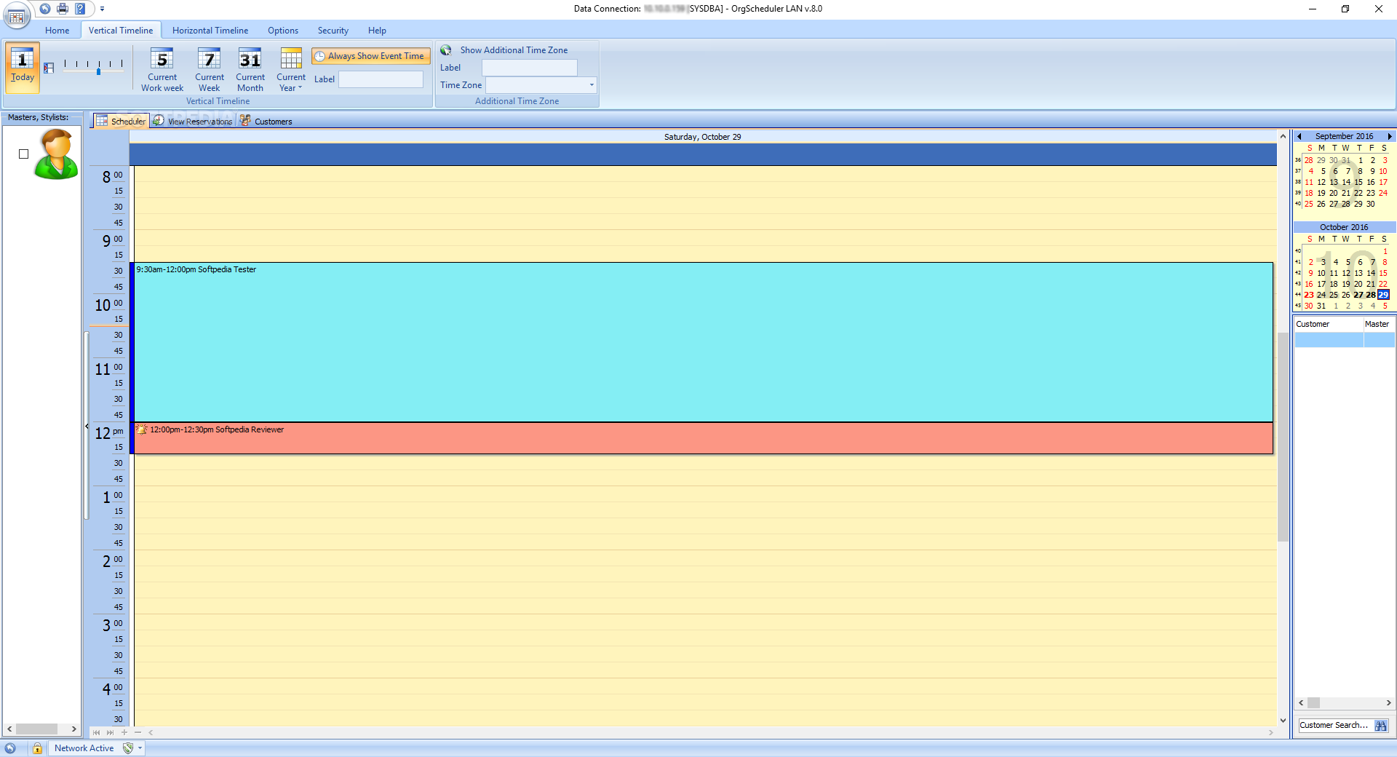Click the Network Active status button
Viewport: 1397px width, 757px height.
pyautogui.click(x=84, y=748)
